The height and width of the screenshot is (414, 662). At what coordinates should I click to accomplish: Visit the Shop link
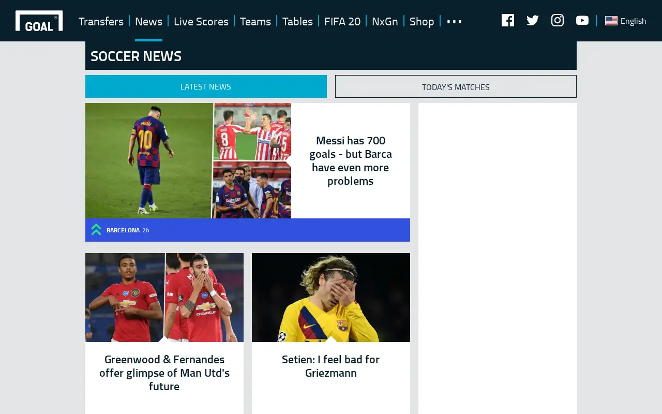pyautogui.click(x=422, y=21)
